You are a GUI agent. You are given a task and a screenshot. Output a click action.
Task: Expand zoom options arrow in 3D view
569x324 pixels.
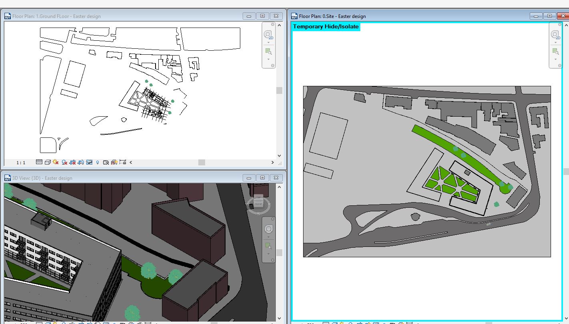coord(269,254)
